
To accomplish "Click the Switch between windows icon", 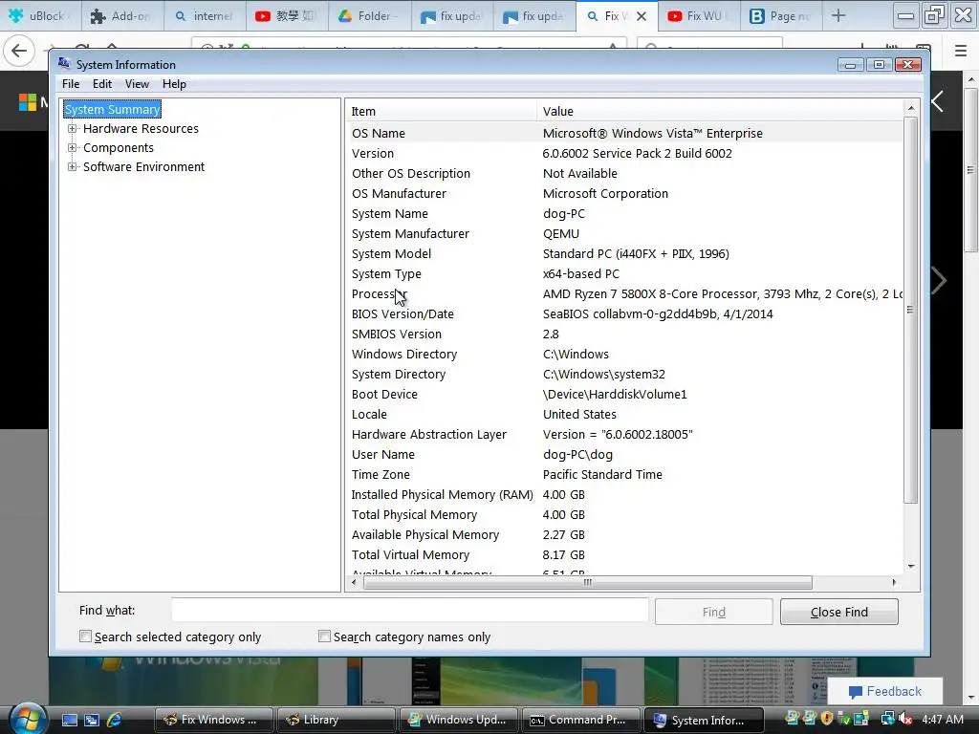I will (x=92, y=720).
